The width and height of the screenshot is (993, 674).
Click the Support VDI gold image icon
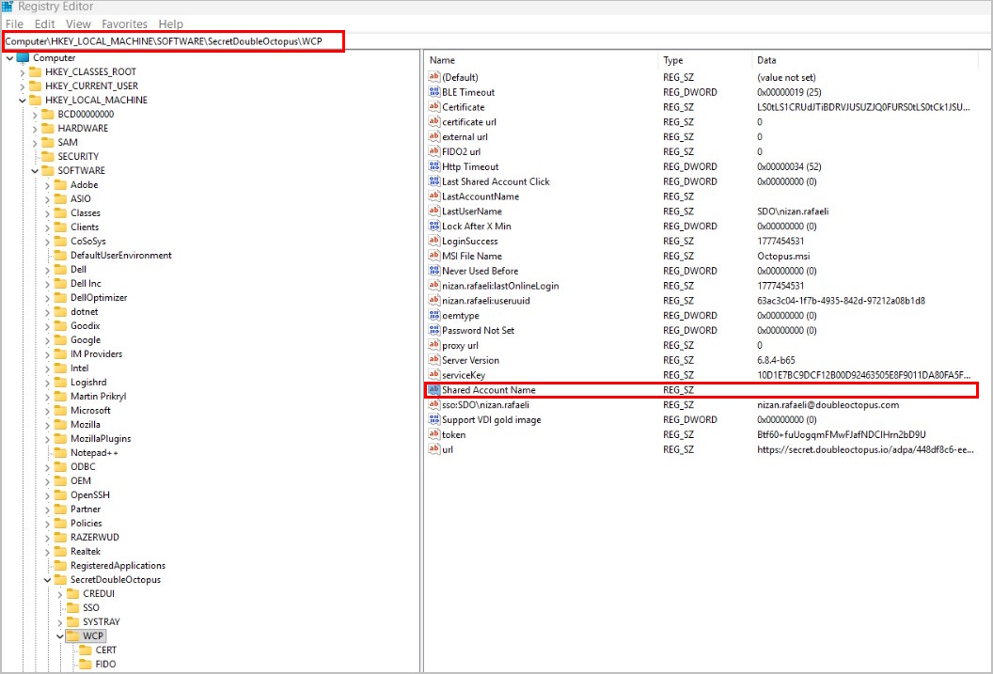[x=433, y=419]
